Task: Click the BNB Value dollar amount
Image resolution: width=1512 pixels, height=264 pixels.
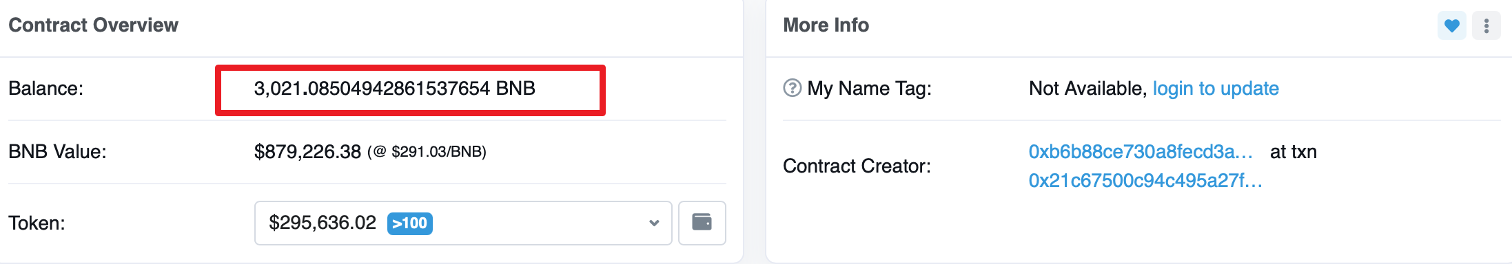Action: click(307, 152)
